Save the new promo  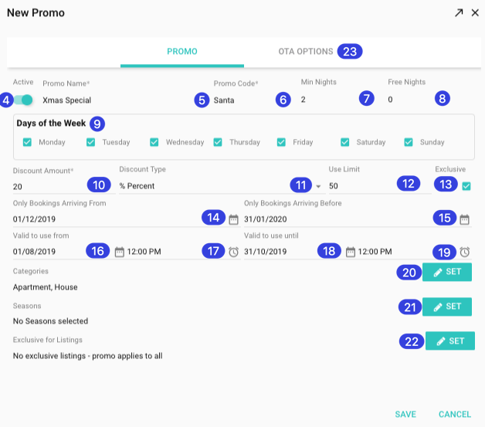pyautogui.click(x=405, y=415)
